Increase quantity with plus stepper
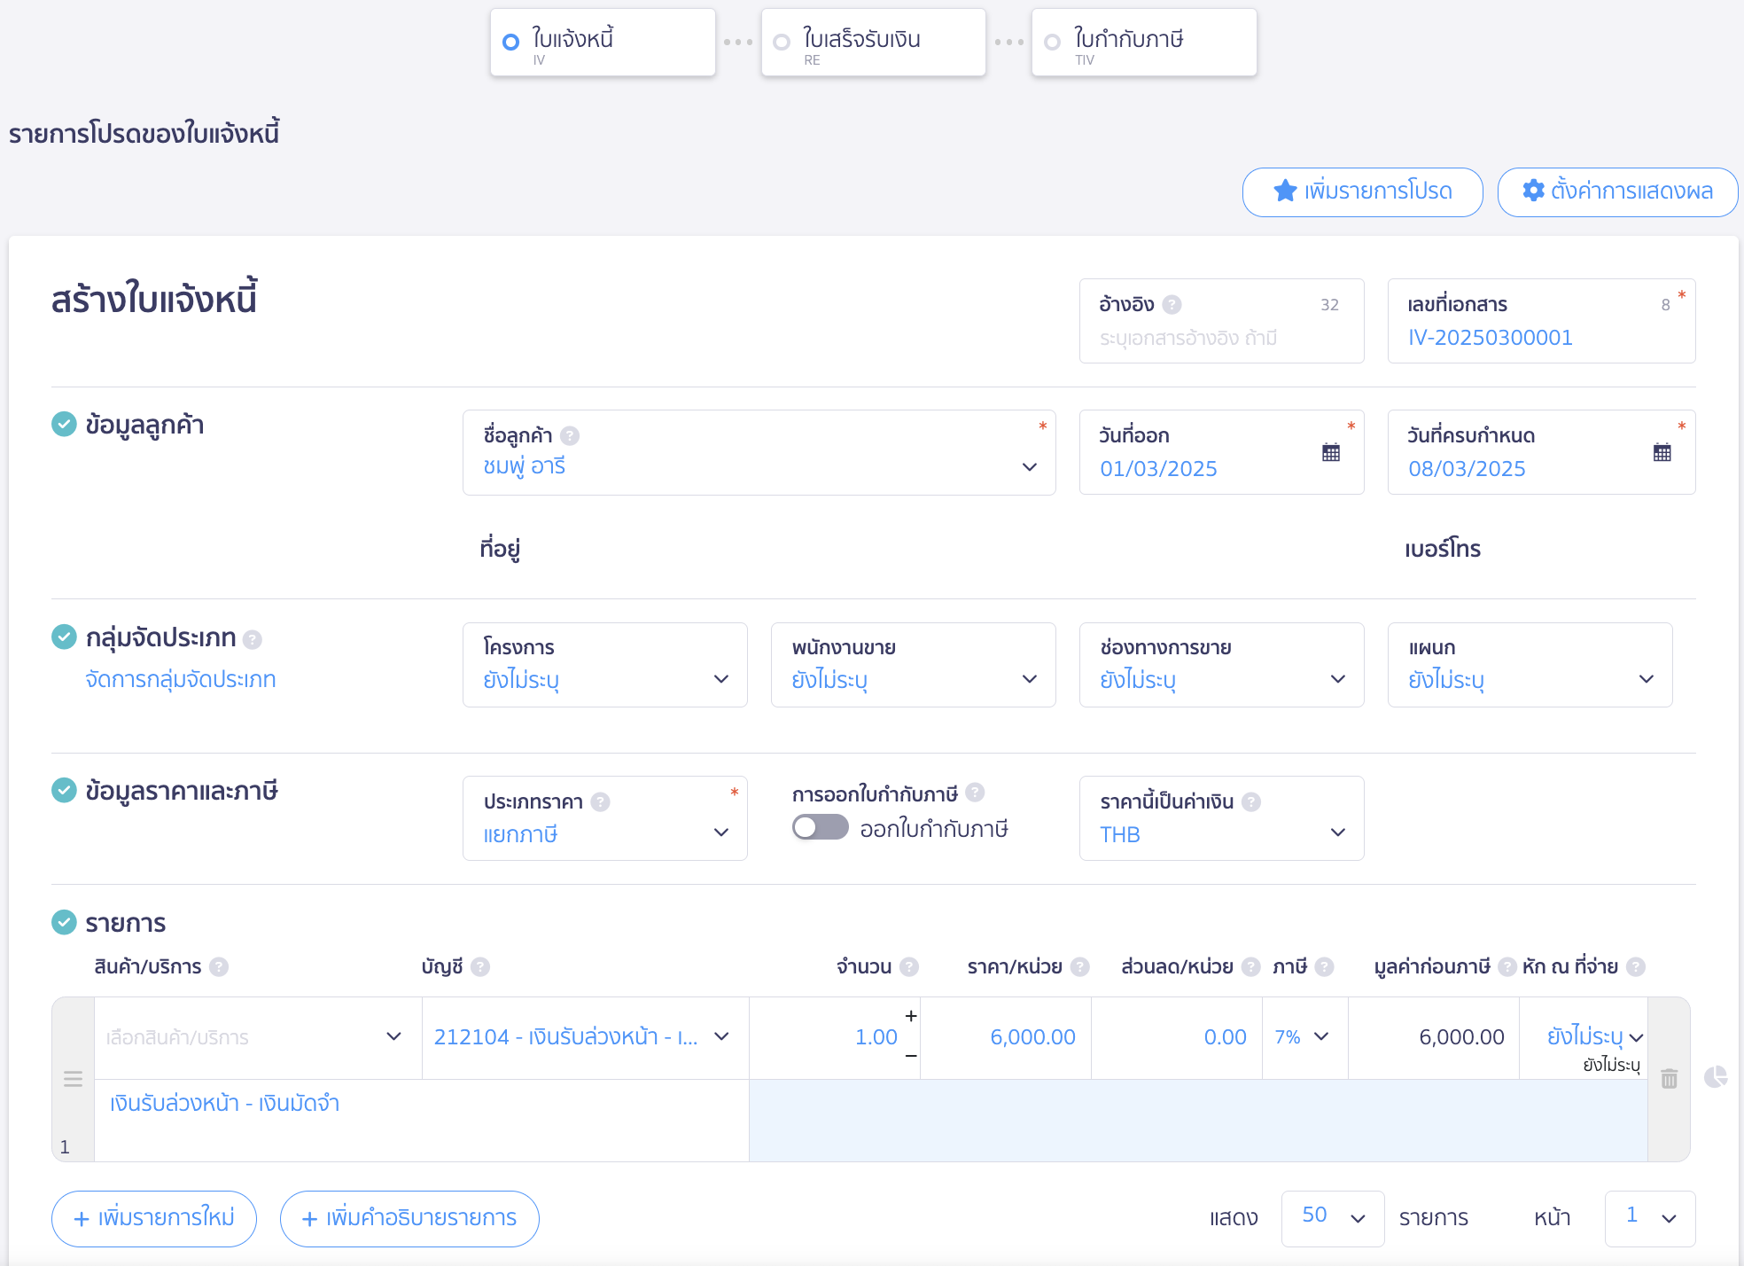 point(910,1016)
